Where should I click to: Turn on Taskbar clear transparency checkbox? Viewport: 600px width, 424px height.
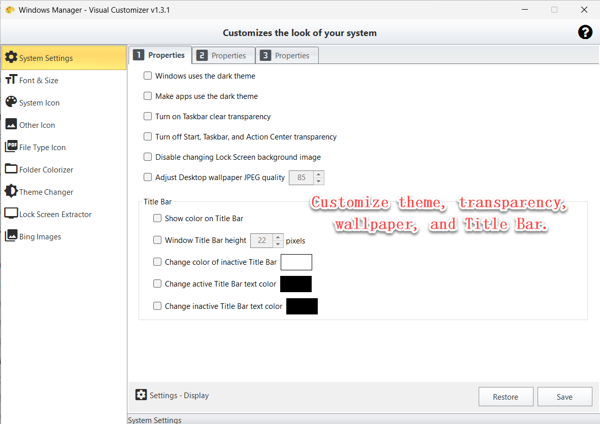point(148,116)
